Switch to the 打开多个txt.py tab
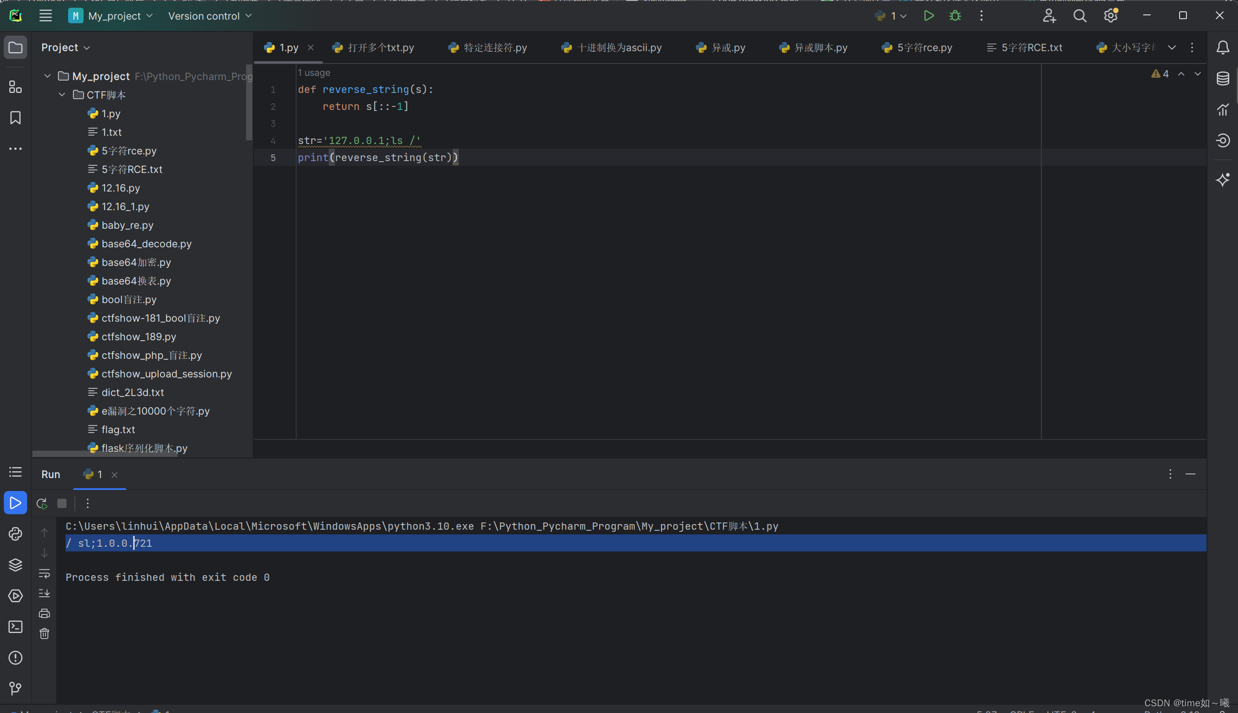 374,47
